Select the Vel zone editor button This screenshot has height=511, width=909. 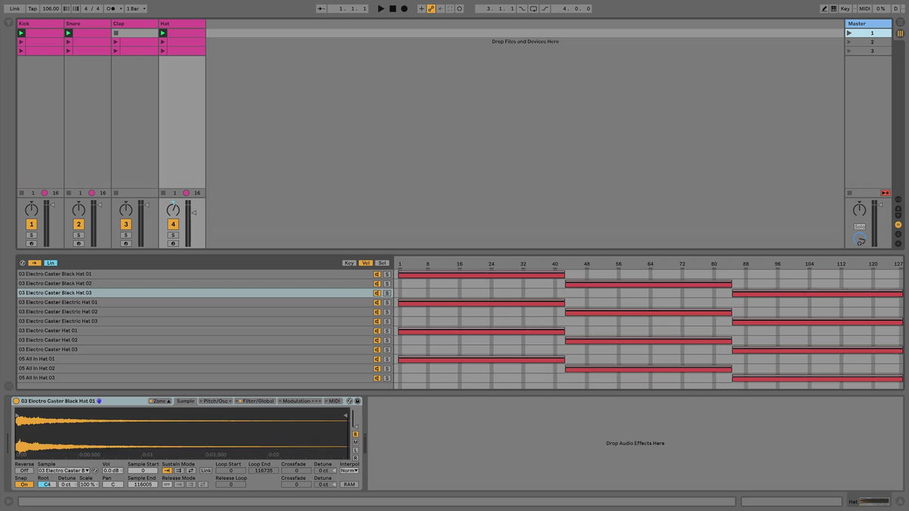click(x=366, y=263)
